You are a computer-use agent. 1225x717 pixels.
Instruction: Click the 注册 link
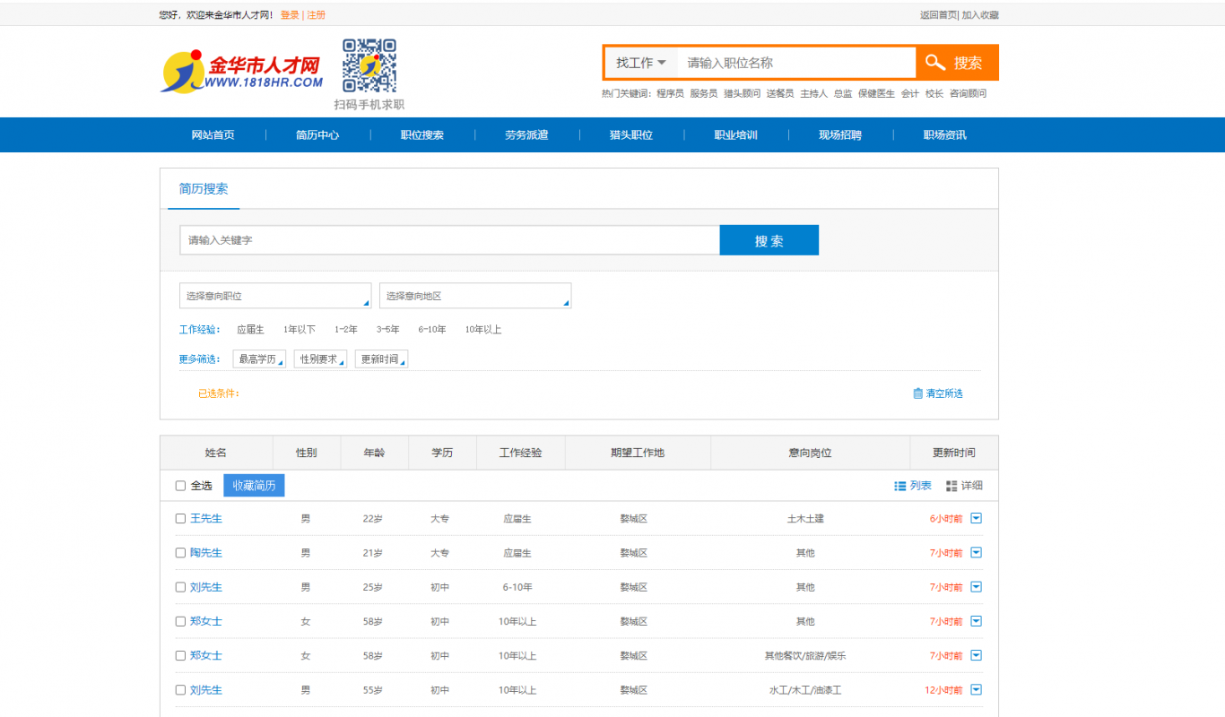pyautogui.click(x=317, y=15)
